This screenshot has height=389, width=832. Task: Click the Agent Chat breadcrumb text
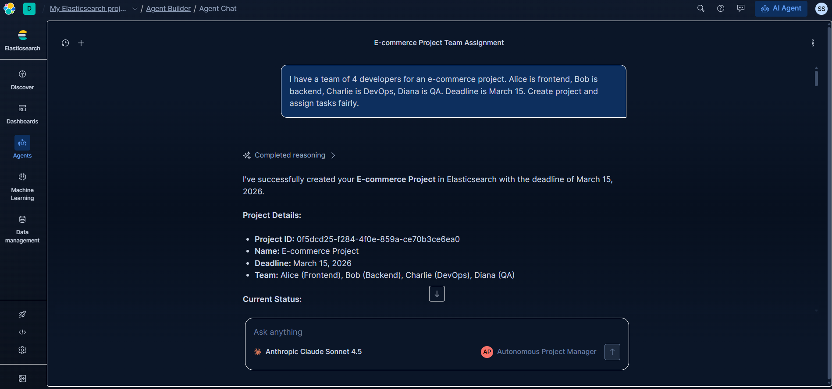point(218,8)
